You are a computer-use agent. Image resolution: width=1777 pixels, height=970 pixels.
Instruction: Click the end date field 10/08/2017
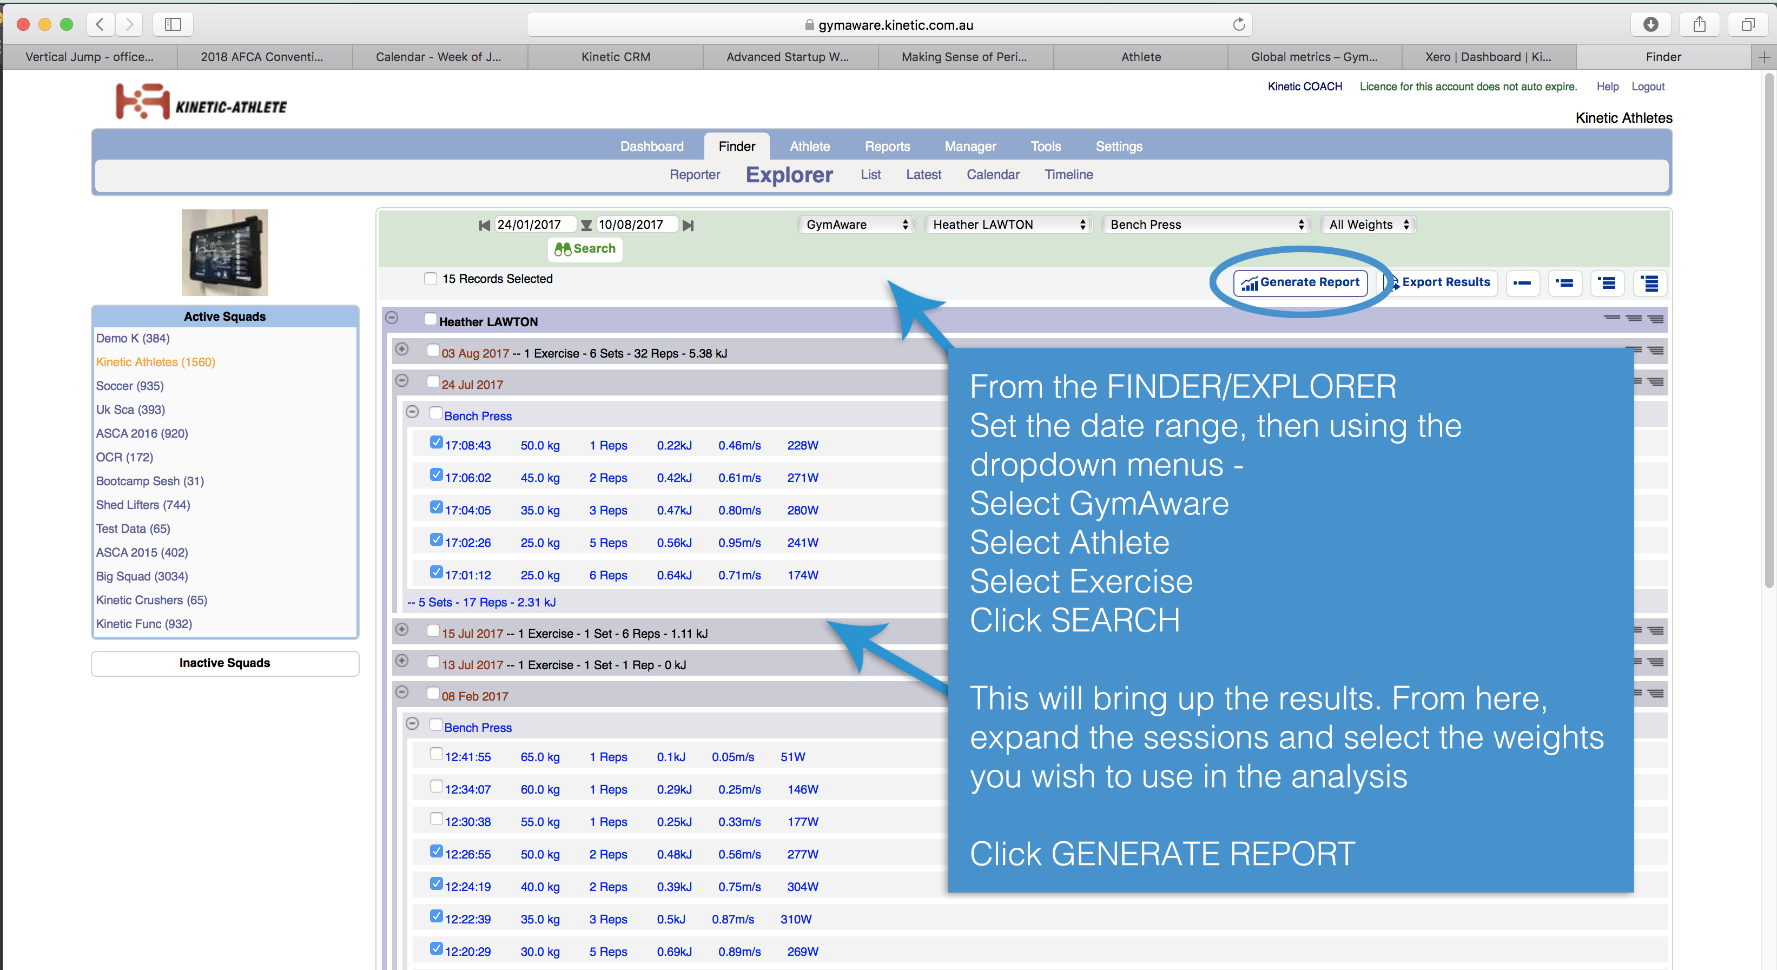pyautogui.click(x=637, y=225)
